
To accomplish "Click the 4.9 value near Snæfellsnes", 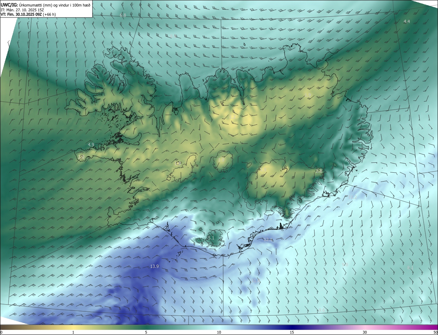I will [91, 145].
